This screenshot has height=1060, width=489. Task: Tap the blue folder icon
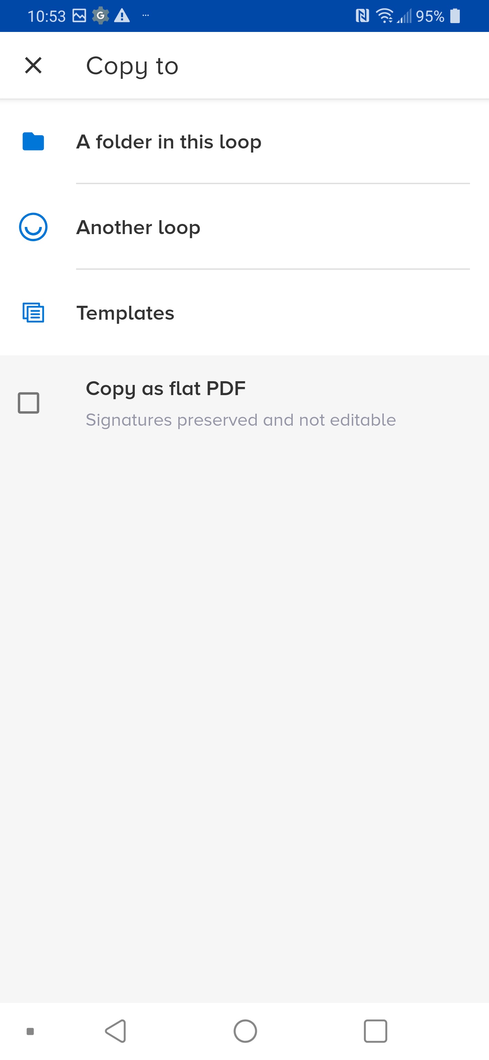coord(33,142)
